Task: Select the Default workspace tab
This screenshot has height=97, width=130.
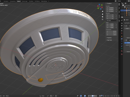Action: pos(19,1)
